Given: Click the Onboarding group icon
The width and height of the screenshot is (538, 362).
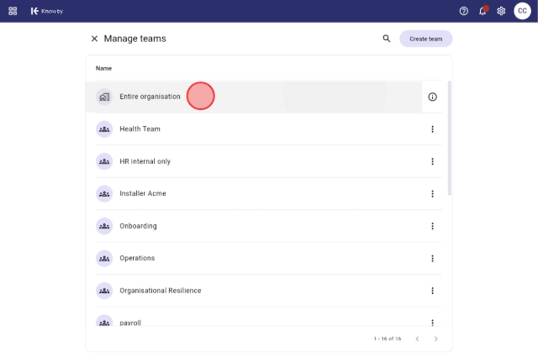Looking at the screenshot, I should 104,226.
